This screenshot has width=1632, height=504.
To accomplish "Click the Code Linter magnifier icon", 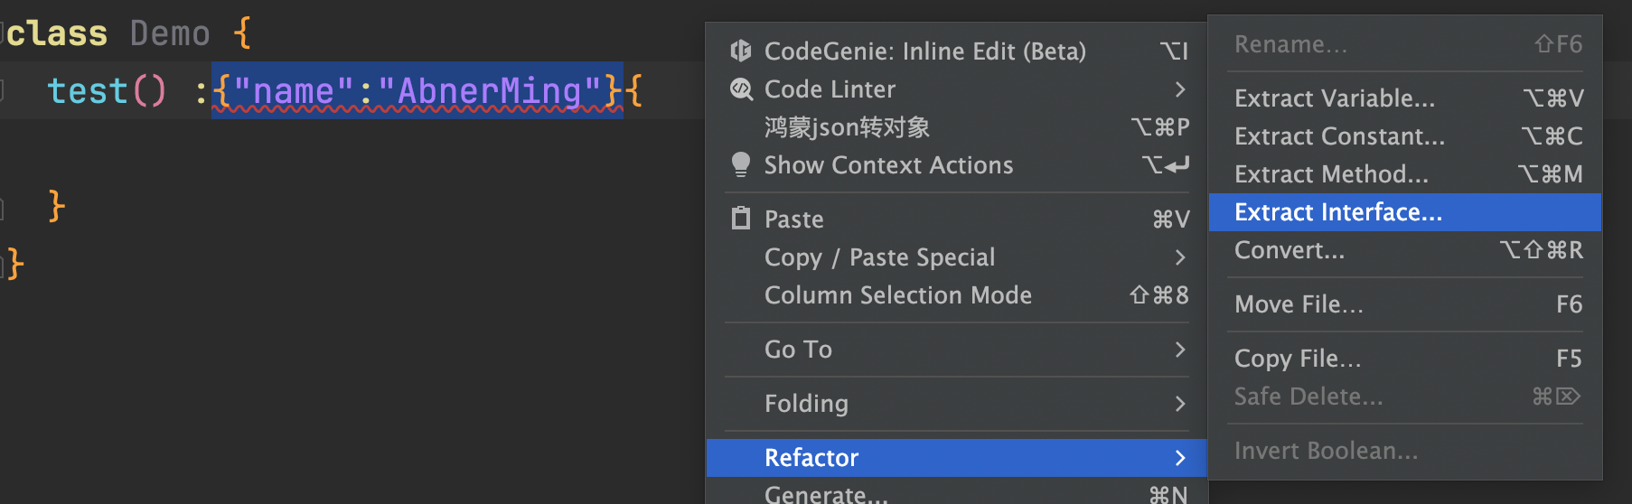I will point(741,89).
